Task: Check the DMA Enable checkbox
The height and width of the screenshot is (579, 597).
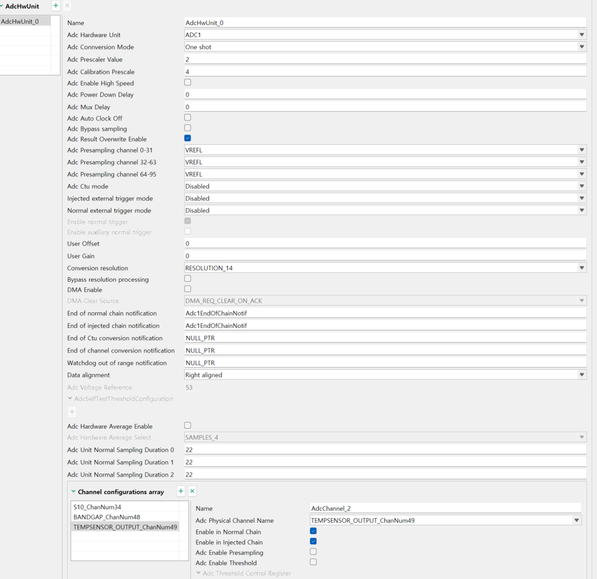Action: 188,289
